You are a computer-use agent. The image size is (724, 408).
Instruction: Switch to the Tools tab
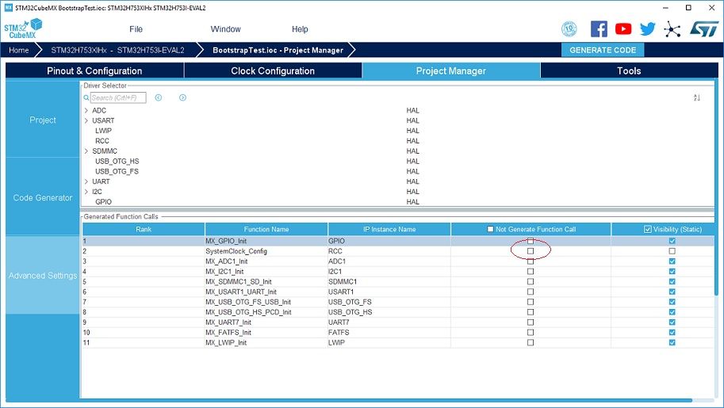click(x=629, y=71)
